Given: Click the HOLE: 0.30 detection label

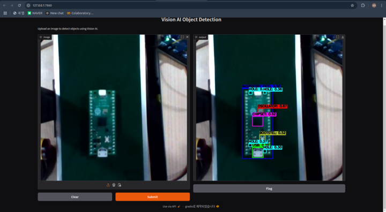Looking at the screenshot, I should tap(272, 147).
